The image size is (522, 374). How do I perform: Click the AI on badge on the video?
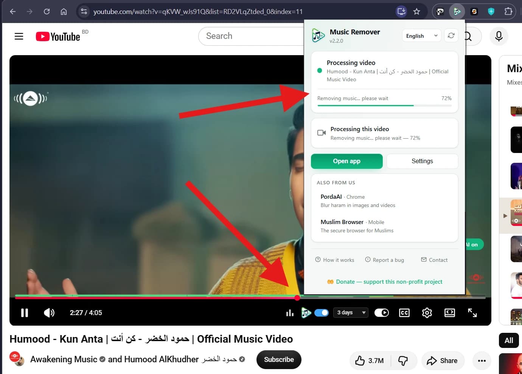[x=474, y=244]
